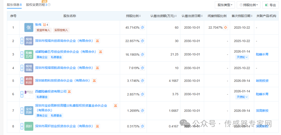Click the help icon next to 股权变更历程
281x135 pixels.
[x=49, y=5]
